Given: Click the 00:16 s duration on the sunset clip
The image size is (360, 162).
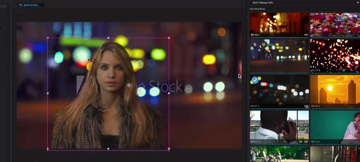Looking at the screenshot, I should [x=315, y=106].
